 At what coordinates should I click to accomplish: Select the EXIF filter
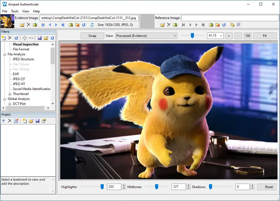pyautogui.click(x=16, y=74)
